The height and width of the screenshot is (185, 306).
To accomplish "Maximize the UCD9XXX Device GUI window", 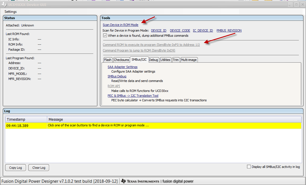I will (296, 5).
